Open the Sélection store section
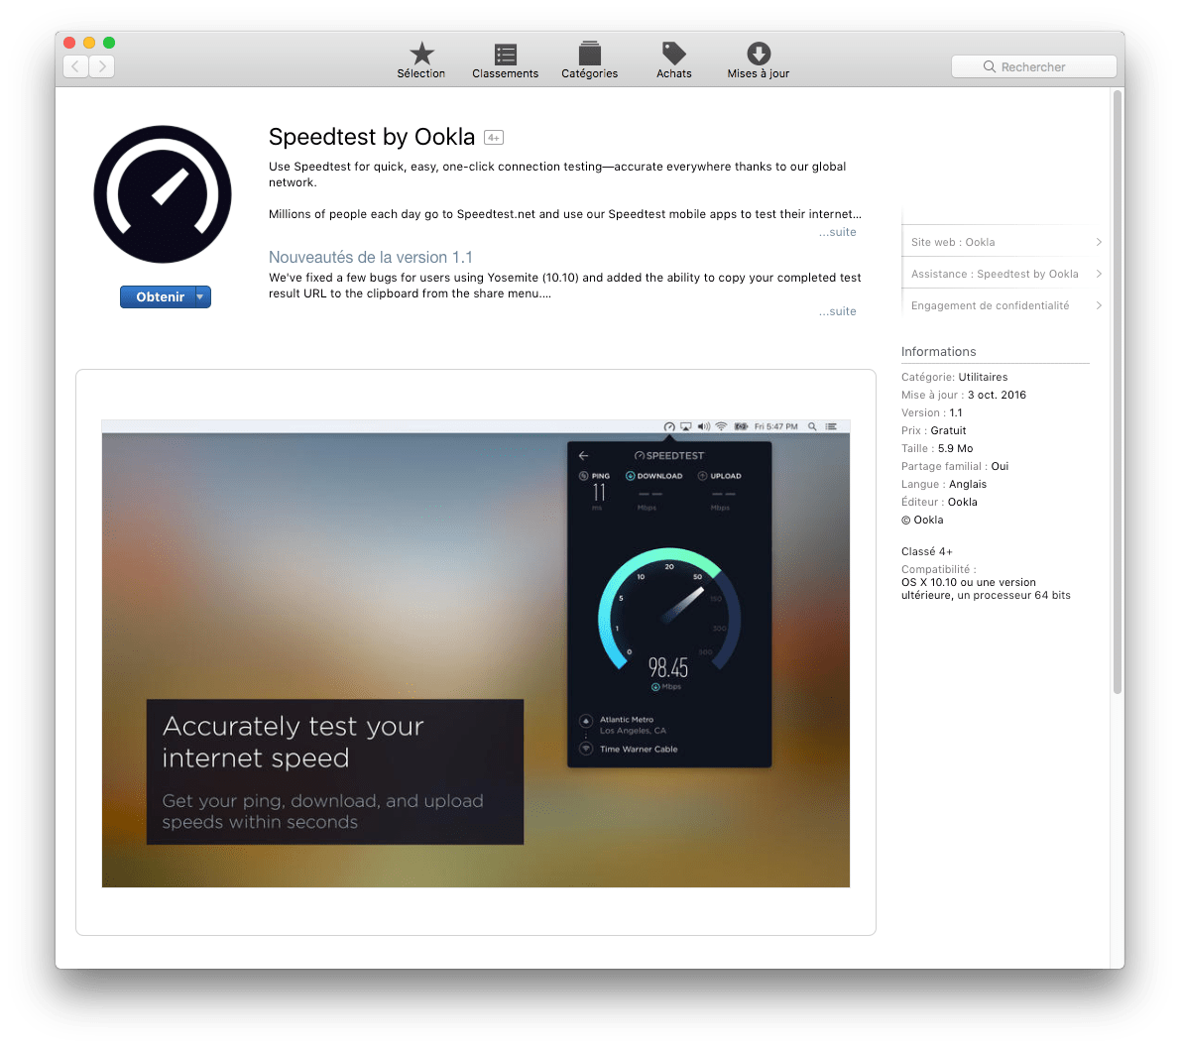The width and height of the screenshot is (1180, 1048). tap(420, 59)
